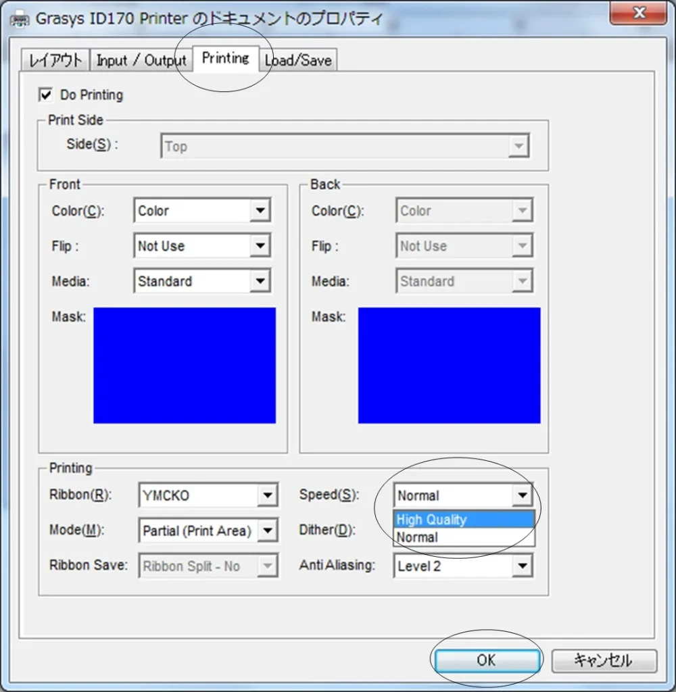
Task: Choose High Quality from the Speed list
Action: click(464, 520)
